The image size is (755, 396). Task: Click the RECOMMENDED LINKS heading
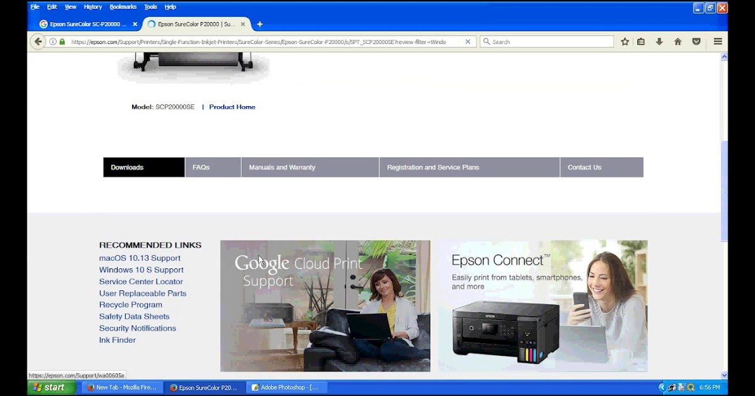(150, 245)
